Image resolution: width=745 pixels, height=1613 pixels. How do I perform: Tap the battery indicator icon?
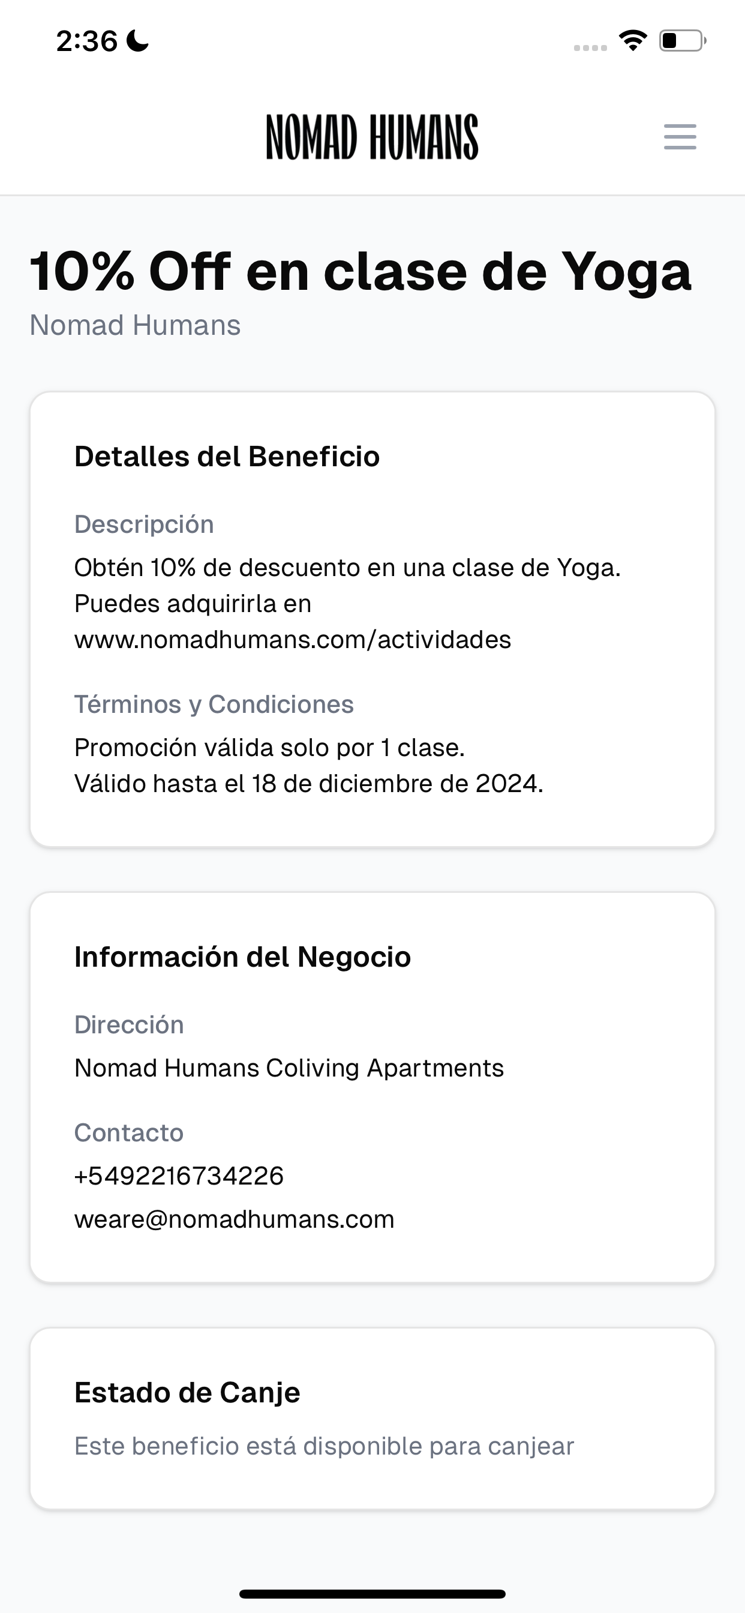pyautogui.click(x=683, y=41)
